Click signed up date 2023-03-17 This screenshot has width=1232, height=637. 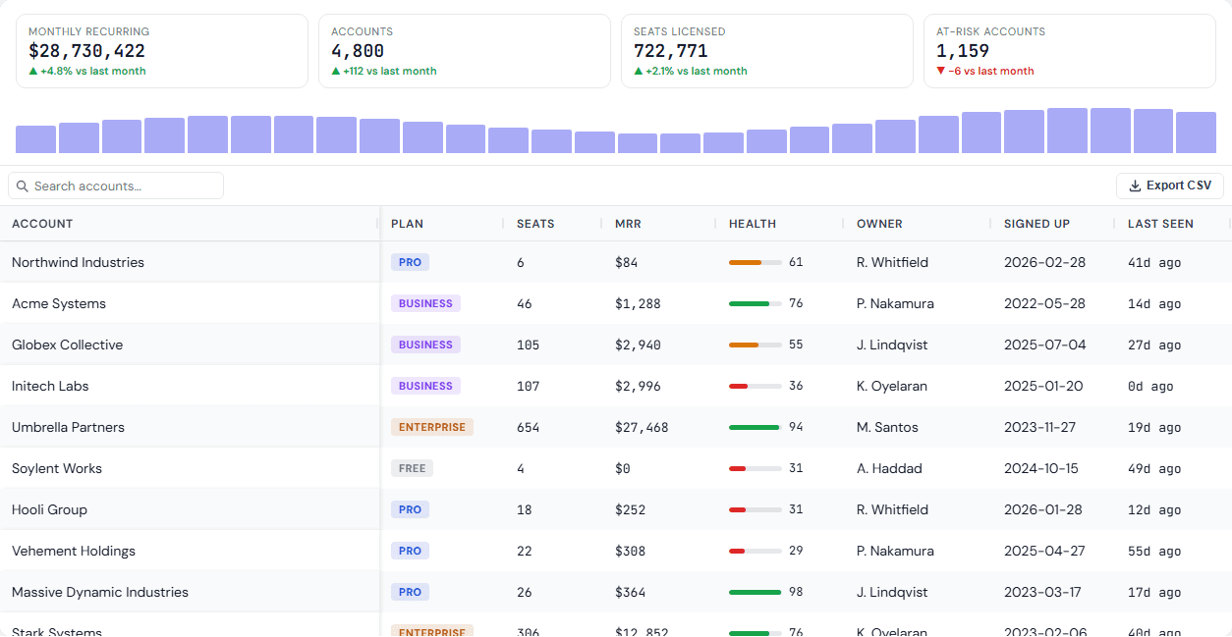click(1040, 592)
